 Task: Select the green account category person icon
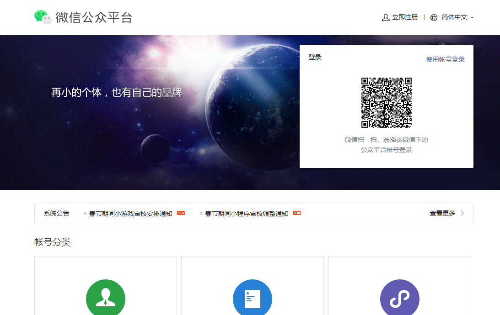106,298
